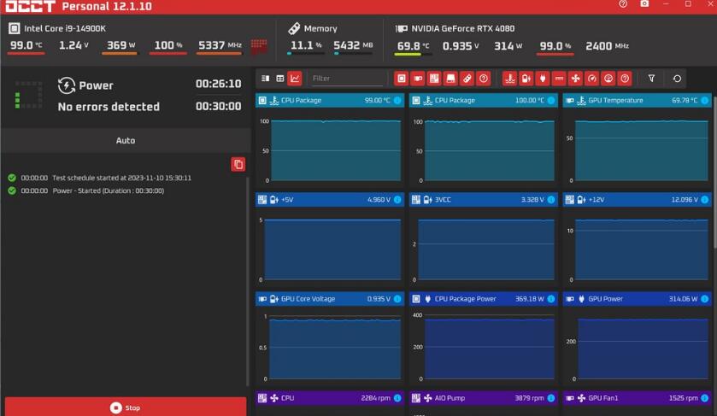Toggle the fan speed sensor filter

[x=575, y=79]
